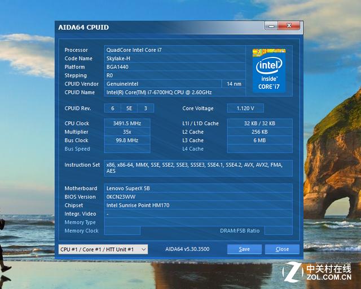Select the code name value 'Skylake-H'
Screen dimensions: 361x289
pyautogui.click(x=118, y=59)
